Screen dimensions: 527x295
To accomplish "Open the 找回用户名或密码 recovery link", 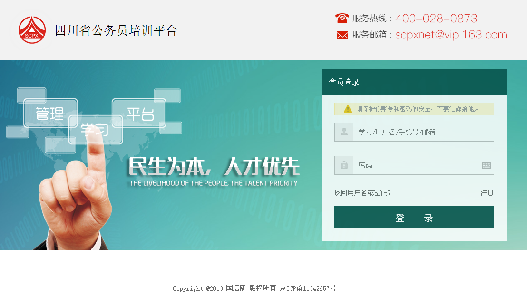I will pos(362,193).
